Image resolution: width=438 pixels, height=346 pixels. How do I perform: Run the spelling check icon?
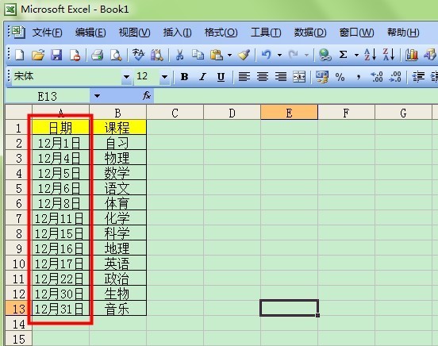pos(138,55)
